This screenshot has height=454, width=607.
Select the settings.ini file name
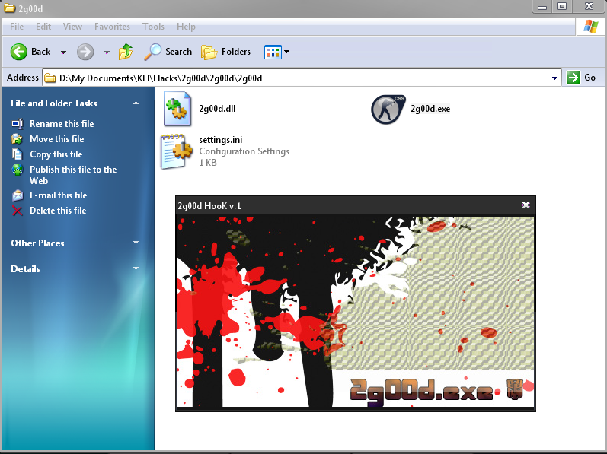tap(221, 140)
